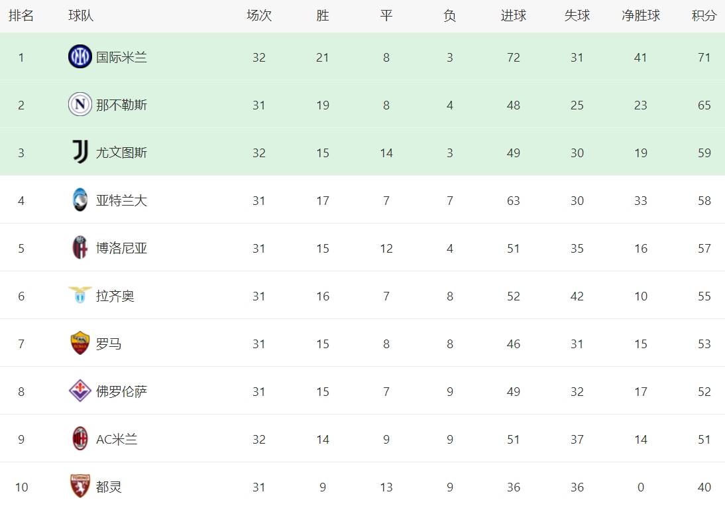Click the 排名 column header
725x506 pixels.
(21, 16)
